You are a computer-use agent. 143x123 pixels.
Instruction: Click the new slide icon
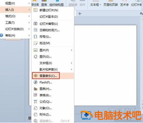click(x=35, y=10)
